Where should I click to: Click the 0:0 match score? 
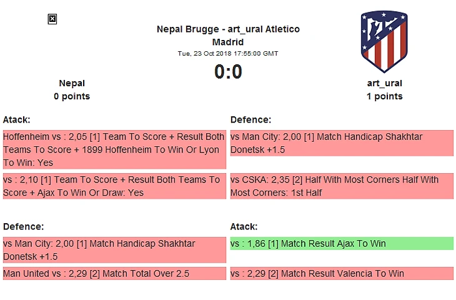pos(228,72)
